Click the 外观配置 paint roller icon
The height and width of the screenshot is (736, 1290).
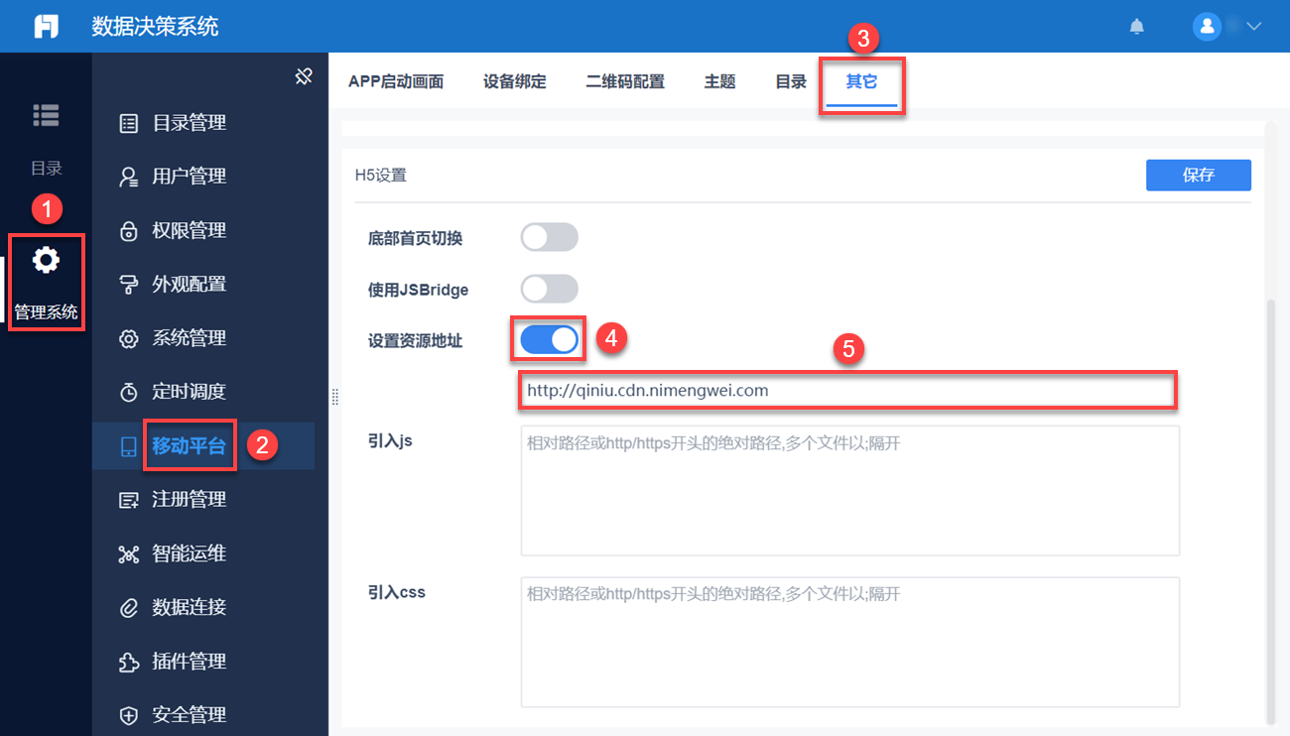pyautogui.click(x=129, y=285)
